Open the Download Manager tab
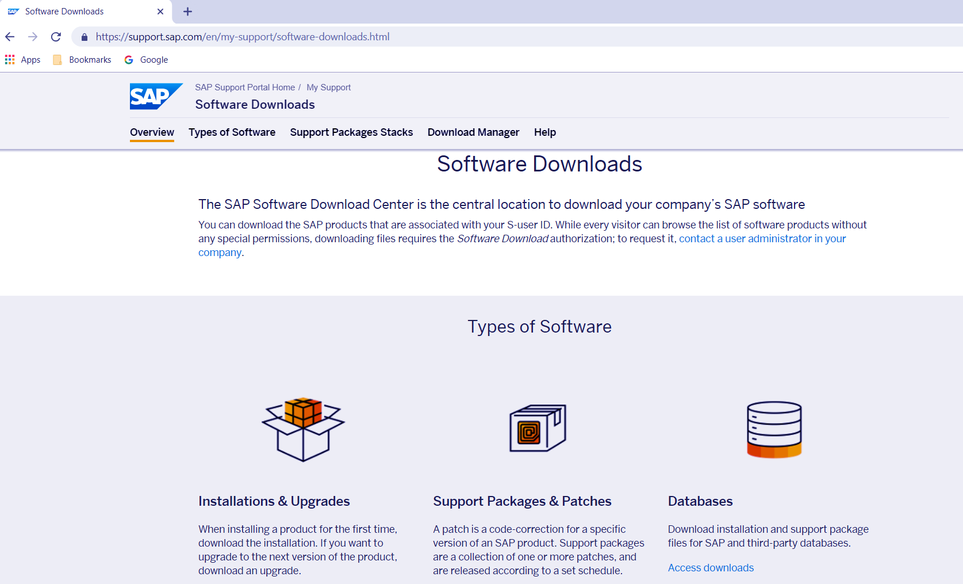This screenshot has height=584, width=963. (x=473, y=132)
